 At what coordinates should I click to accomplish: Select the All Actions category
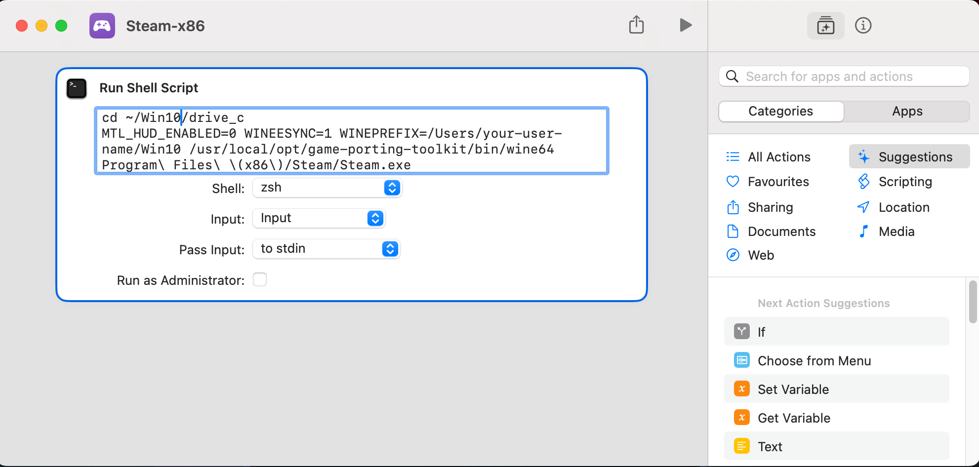click(769, 157)
